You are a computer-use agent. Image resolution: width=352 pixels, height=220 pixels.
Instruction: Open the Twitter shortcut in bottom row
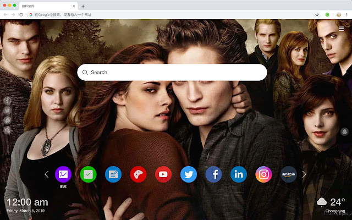(189, 174)
